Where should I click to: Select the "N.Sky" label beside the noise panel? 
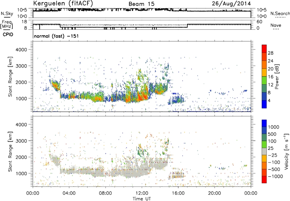[x=7, y=13]
